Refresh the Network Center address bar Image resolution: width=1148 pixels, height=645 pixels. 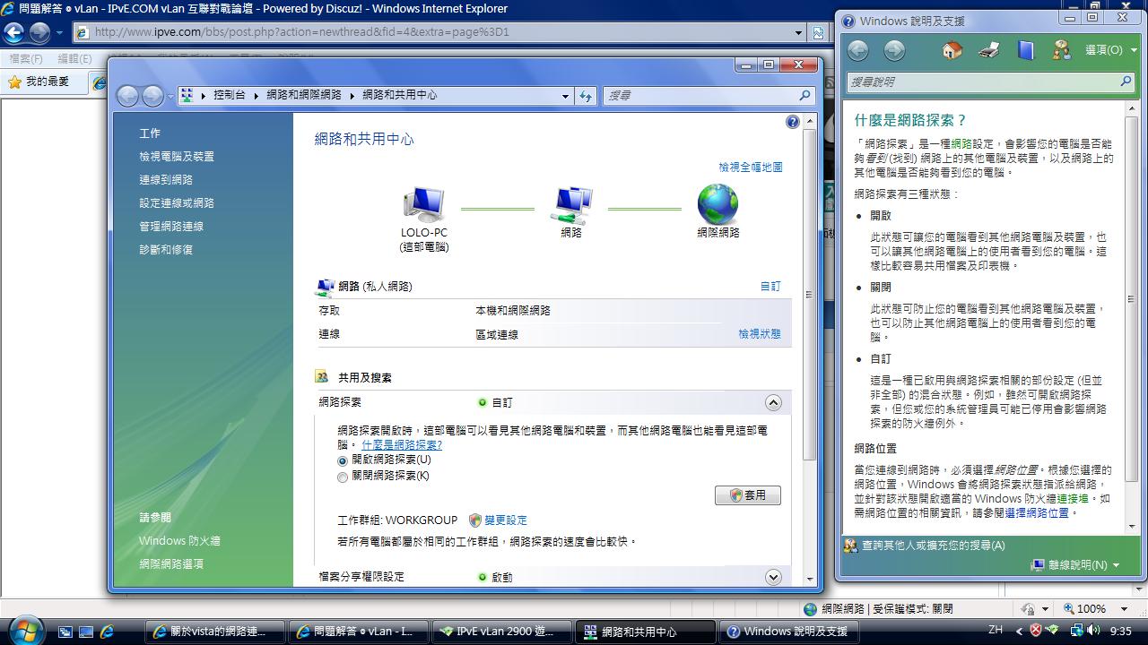point(586,95)
